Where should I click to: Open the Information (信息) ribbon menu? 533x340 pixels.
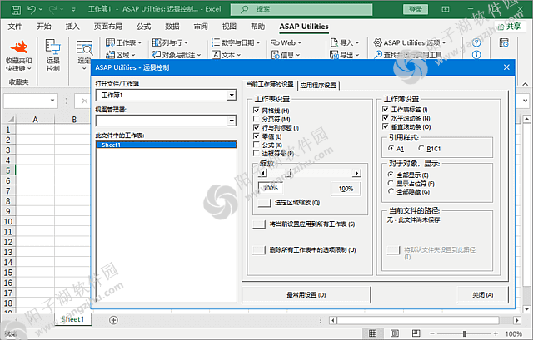click(x=286, y=55)
